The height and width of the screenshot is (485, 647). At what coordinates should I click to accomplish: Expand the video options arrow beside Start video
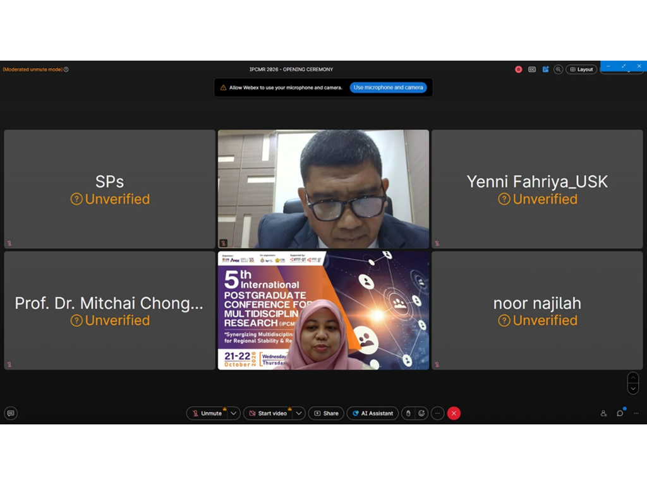click(299, 413)
